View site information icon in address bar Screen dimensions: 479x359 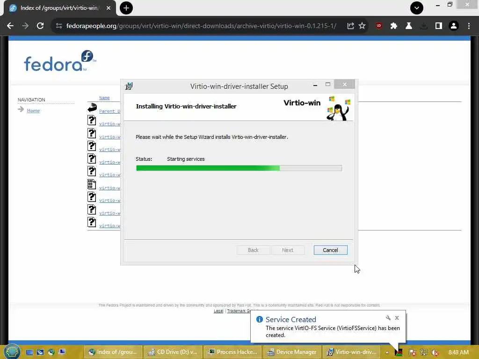click(58, 26)
